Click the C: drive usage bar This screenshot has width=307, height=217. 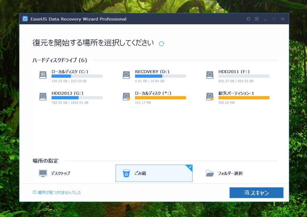(x=77, y=76)
